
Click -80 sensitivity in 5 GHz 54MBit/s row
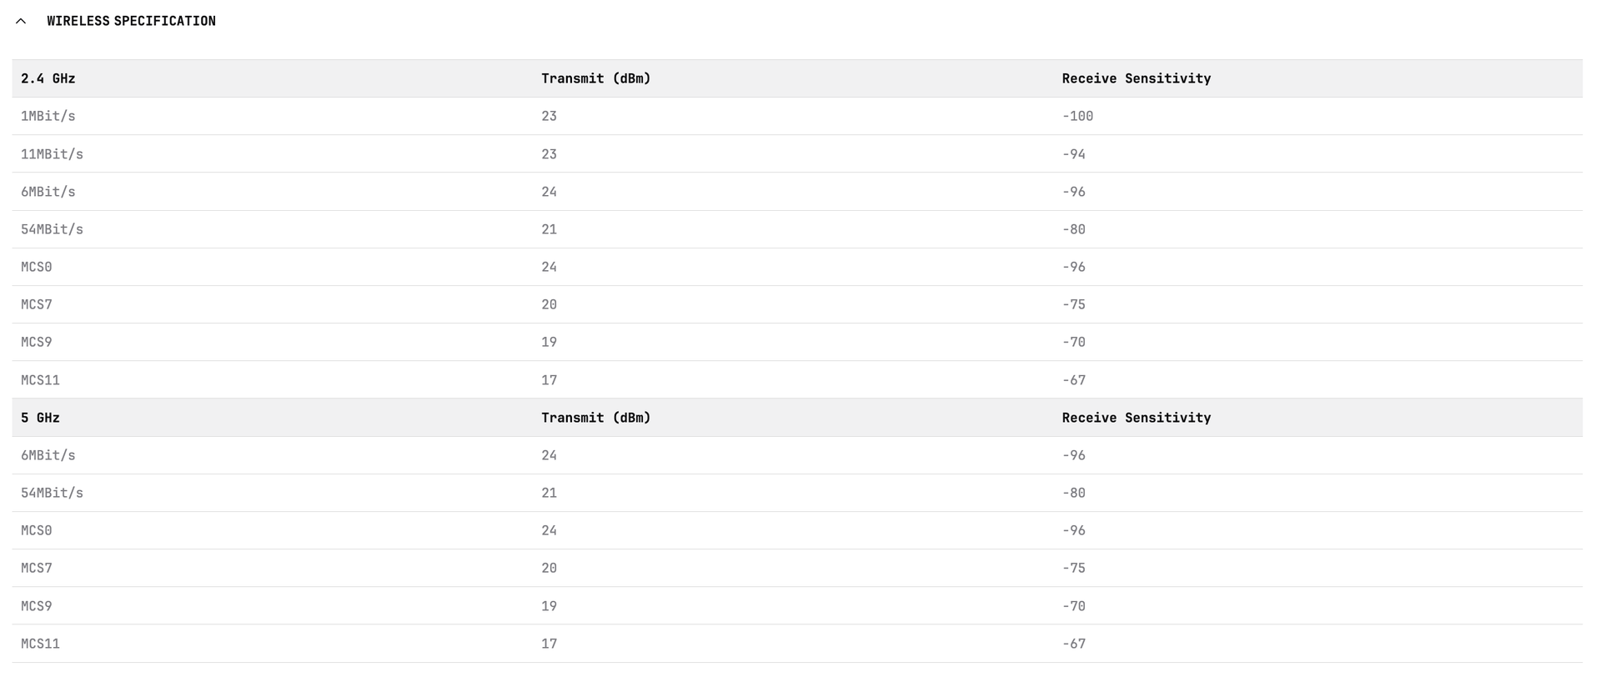click(x=1073, y=493)
